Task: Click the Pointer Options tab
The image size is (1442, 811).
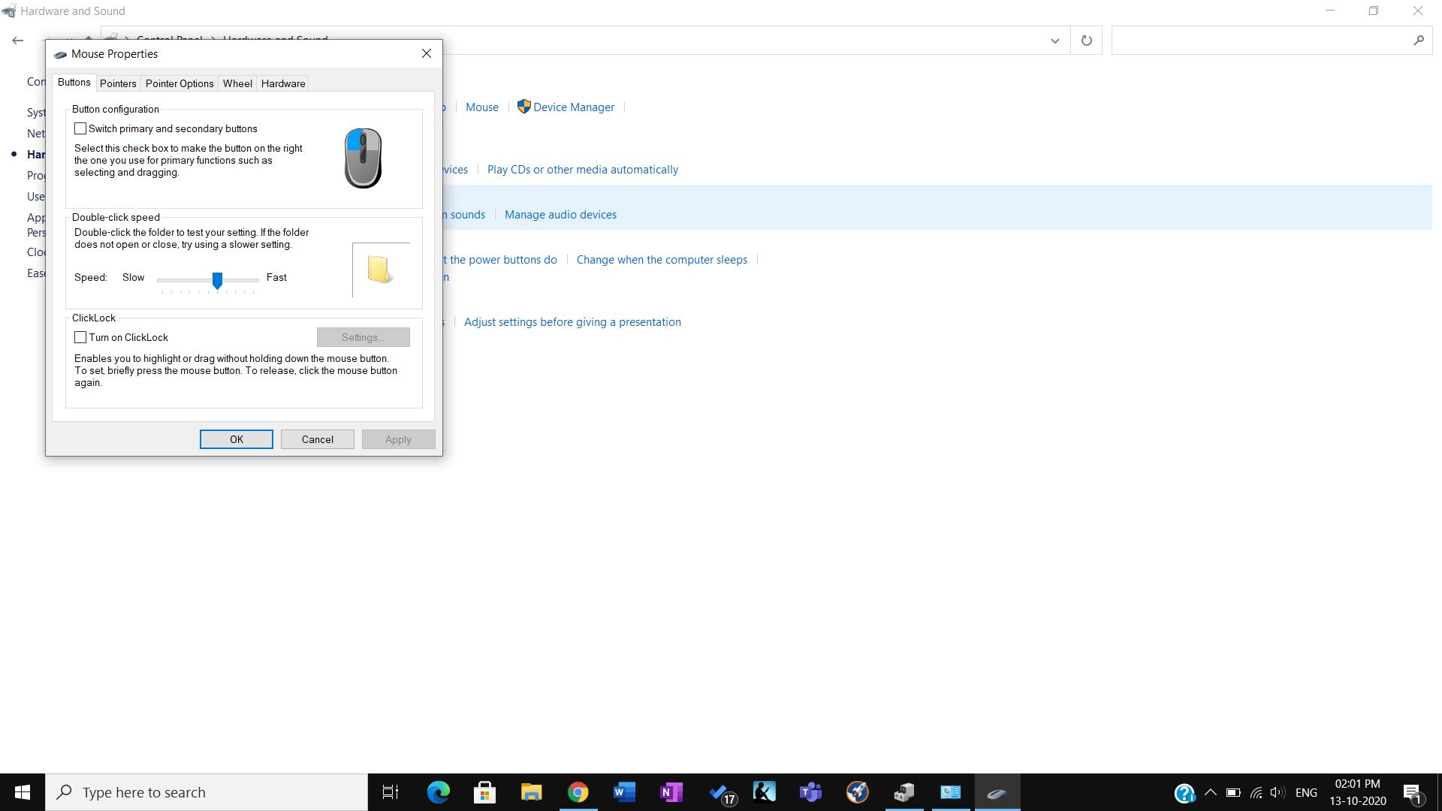Action: point(179,83)
